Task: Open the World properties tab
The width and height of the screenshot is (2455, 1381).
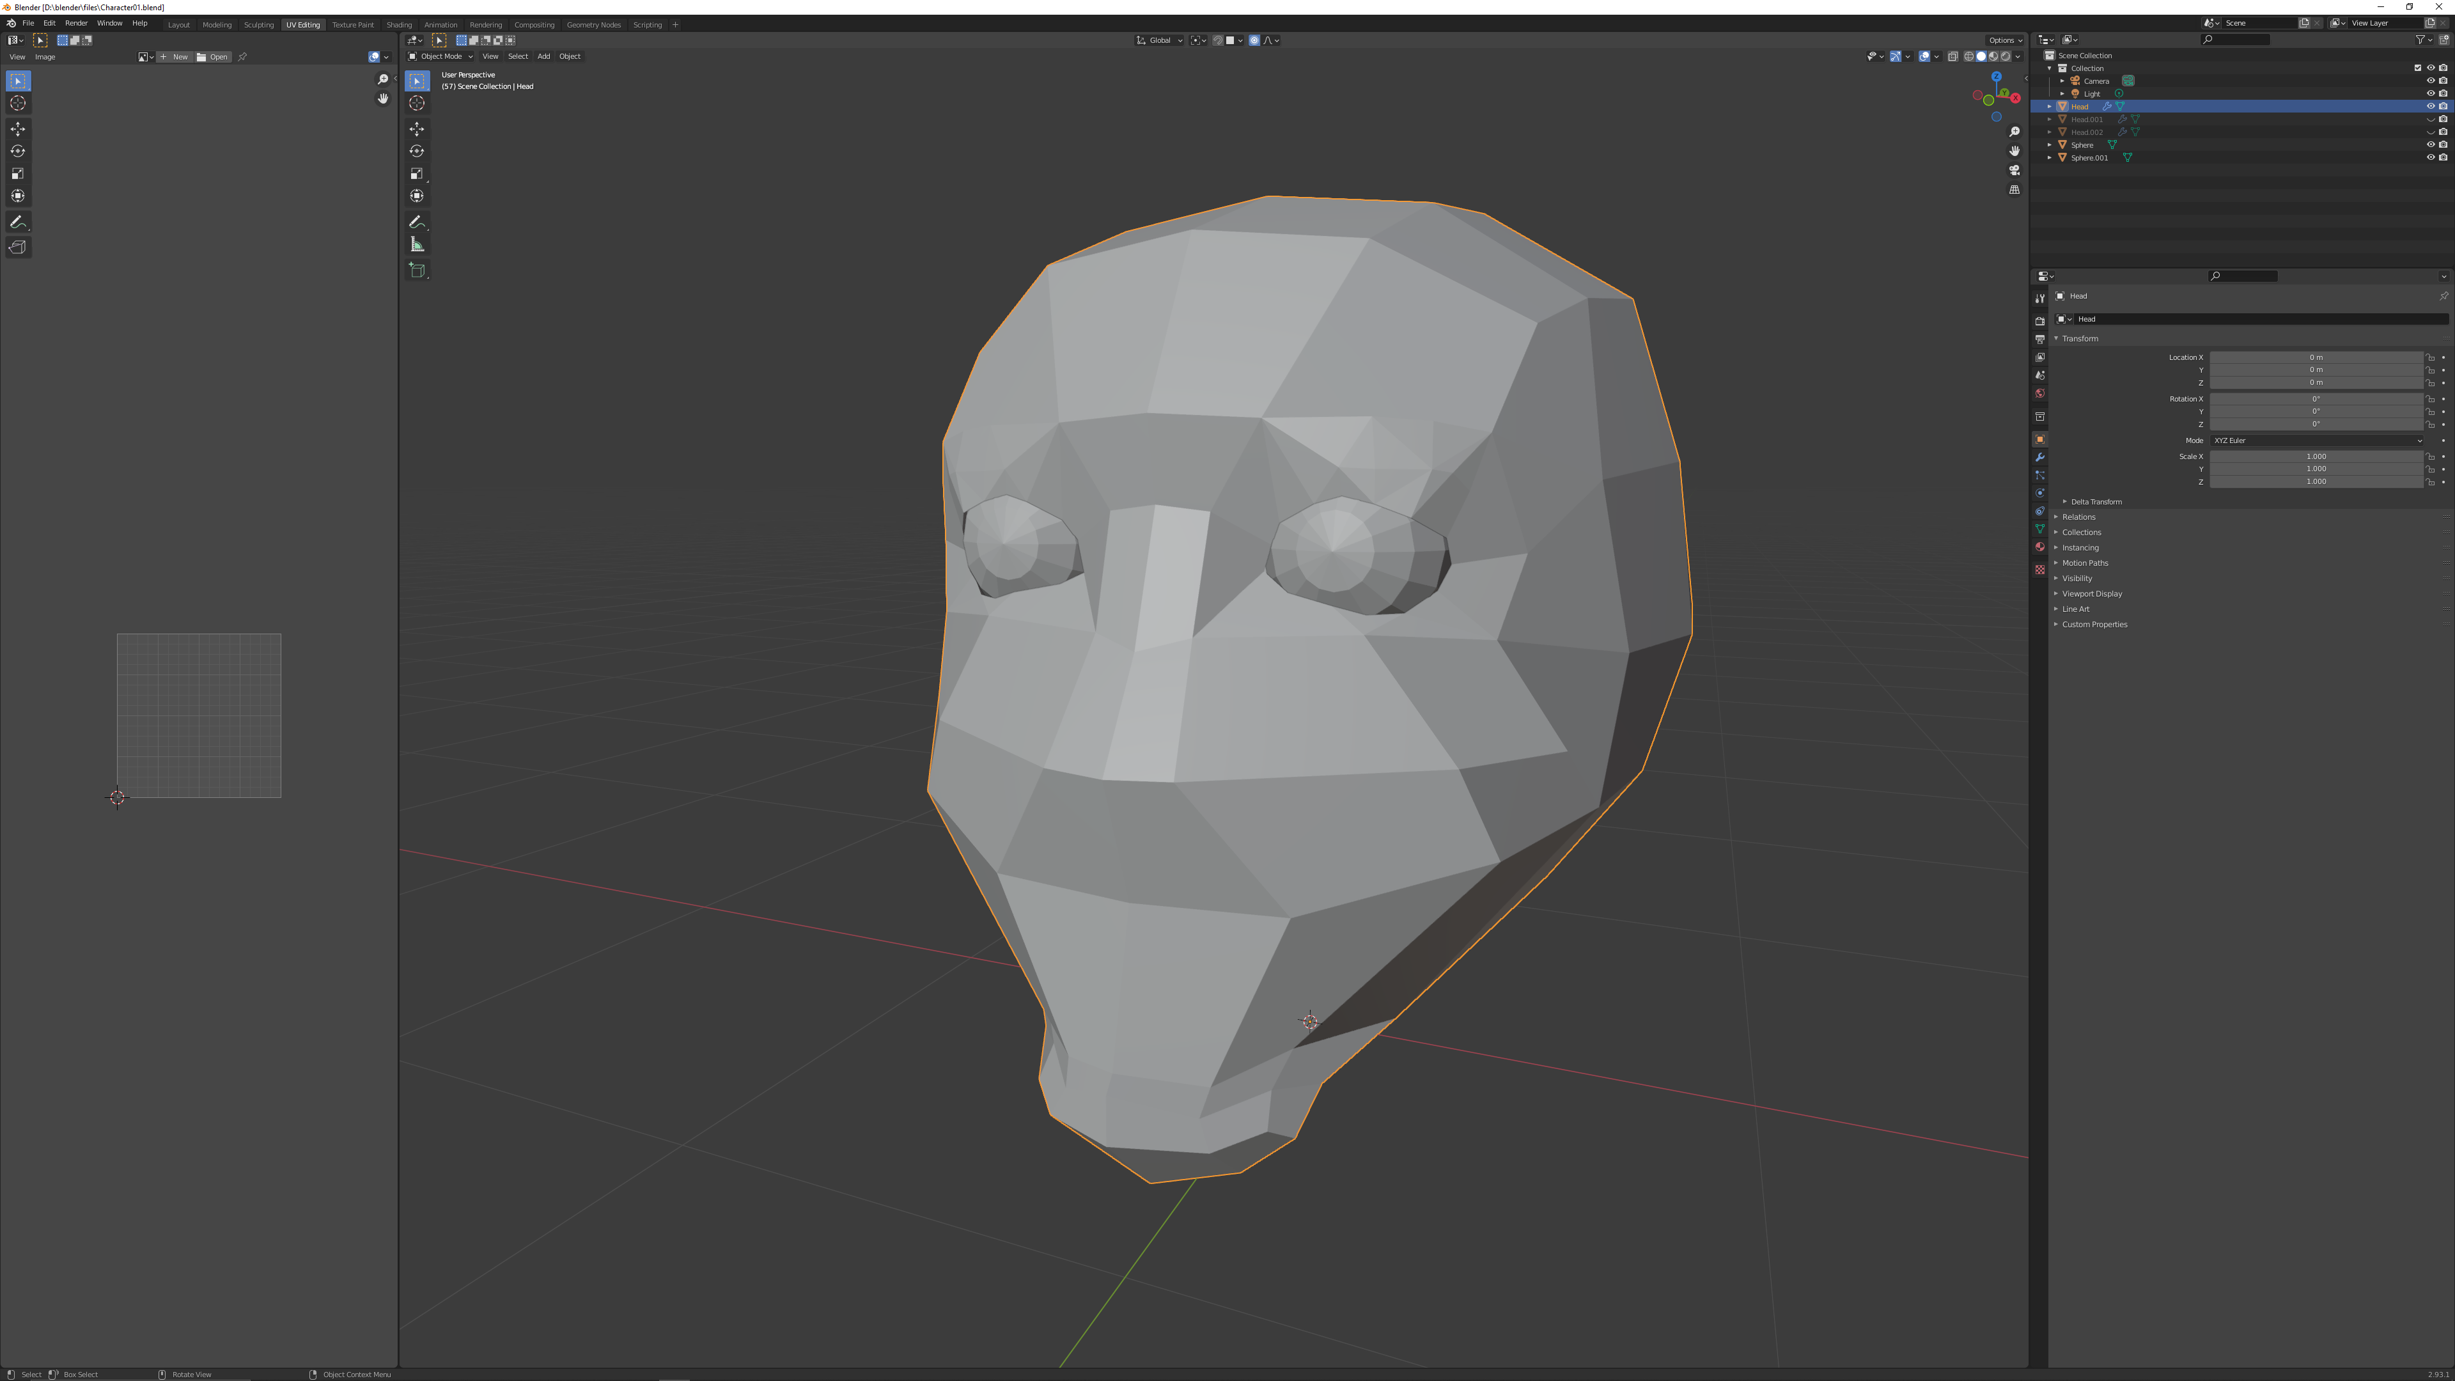Action: tap(2039, 394)
